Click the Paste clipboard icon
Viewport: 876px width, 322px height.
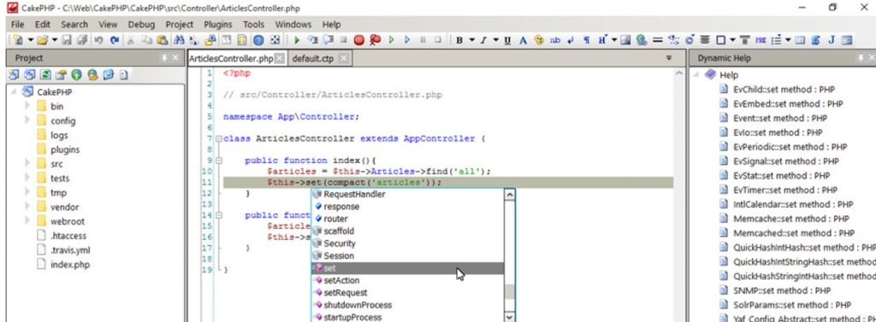(163, 40)
